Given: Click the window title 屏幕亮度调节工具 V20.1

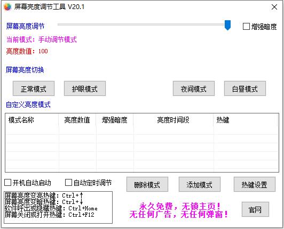Looking at the screenshot, I should tap(49, 7).
